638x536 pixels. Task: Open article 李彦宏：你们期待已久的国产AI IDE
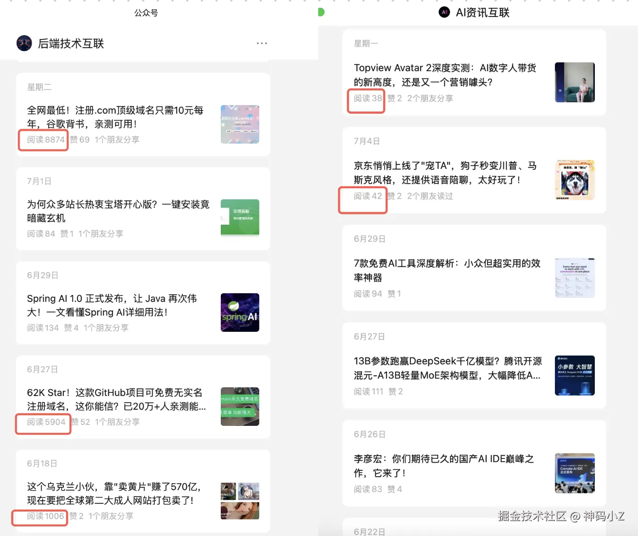[x=444, y=466]
